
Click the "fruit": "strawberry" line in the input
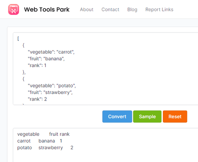pos(50,92)
